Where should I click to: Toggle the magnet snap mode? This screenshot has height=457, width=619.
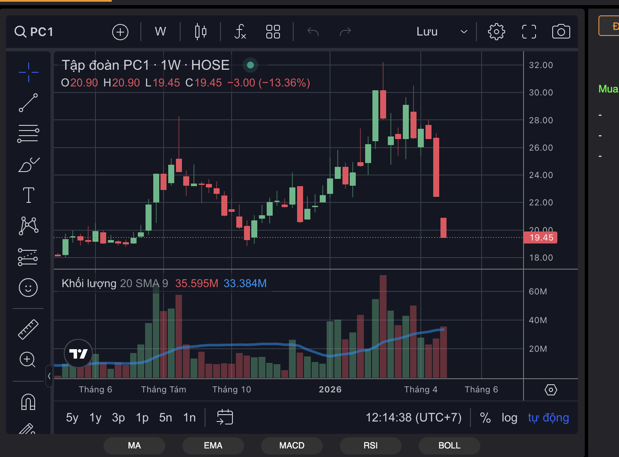click(x=28, y=402)
